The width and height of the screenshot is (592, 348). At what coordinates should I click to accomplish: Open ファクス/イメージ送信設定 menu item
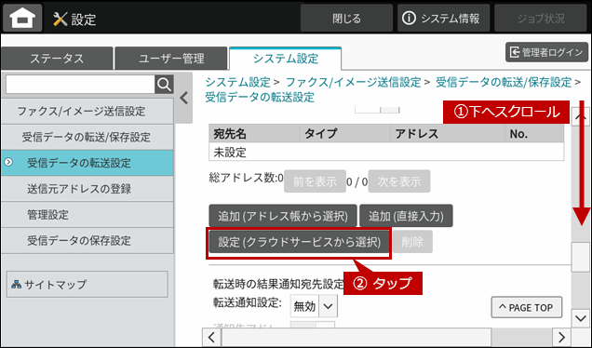pos(87,112)
